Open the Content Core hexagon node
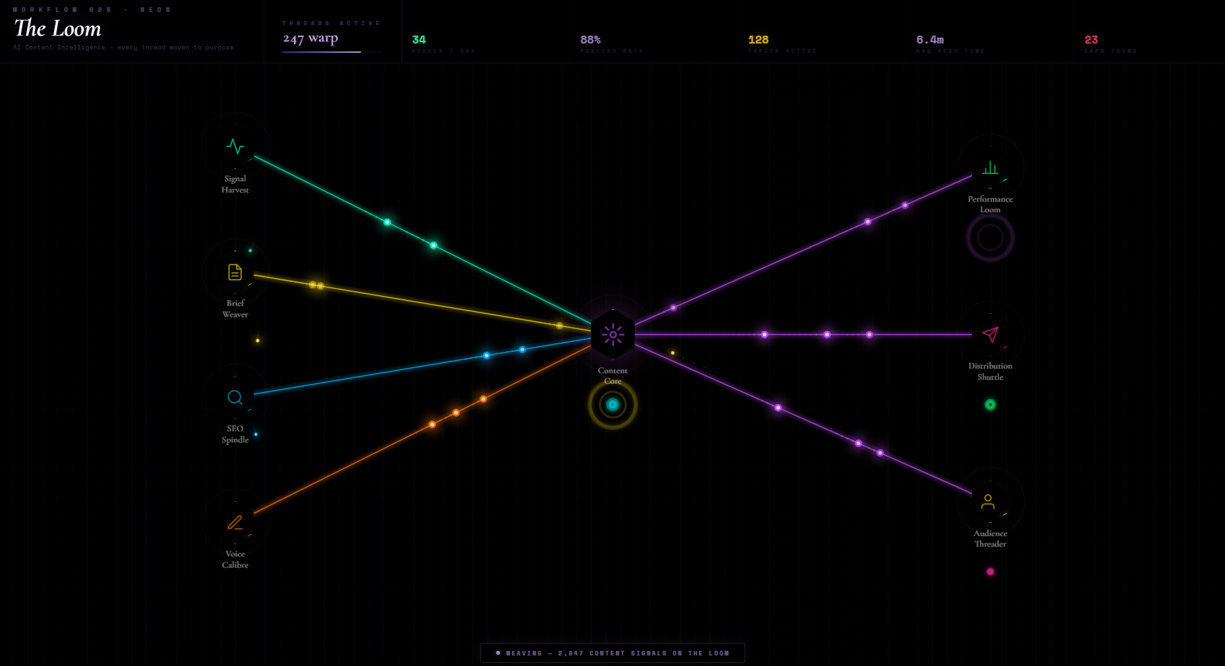The height and width of the screenshot is (666, 1225). pos(612,334)
